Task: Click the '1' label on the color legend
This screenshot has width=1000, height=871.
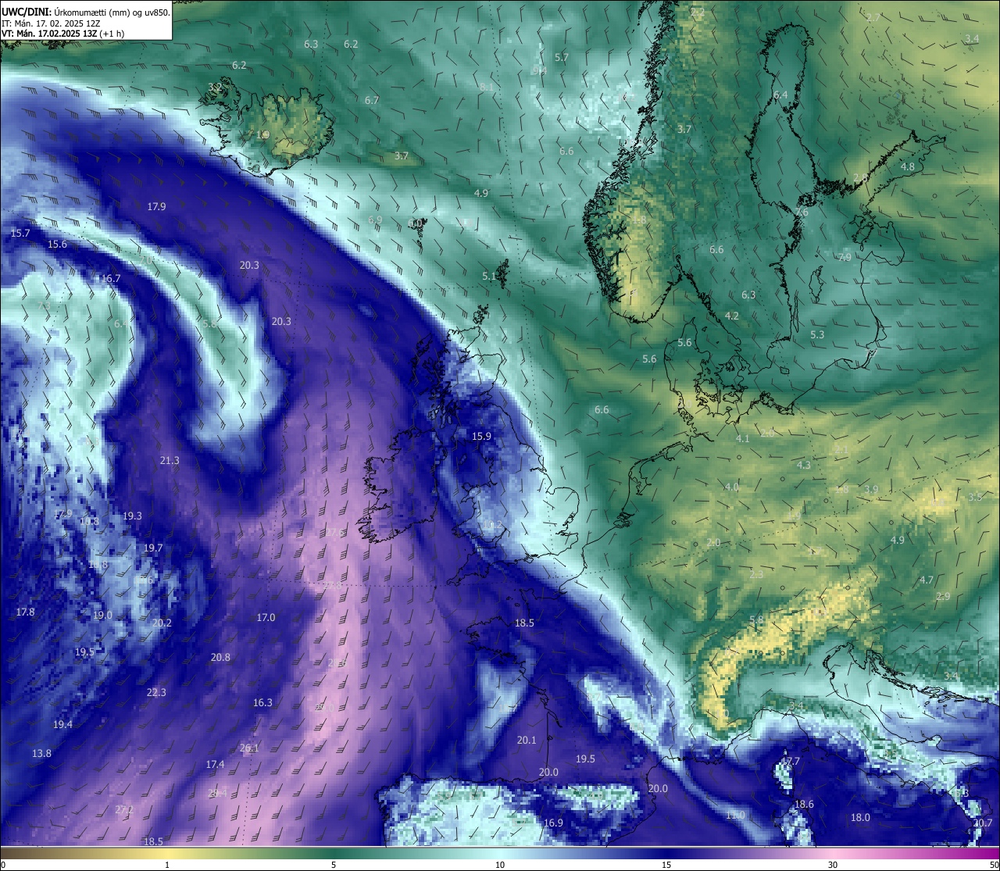Action: tap(166, 865)
